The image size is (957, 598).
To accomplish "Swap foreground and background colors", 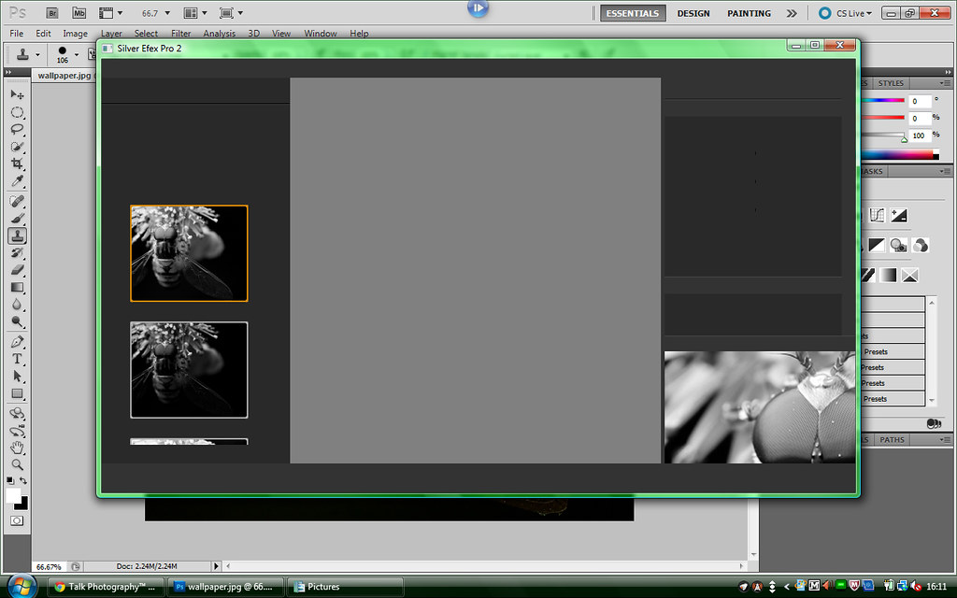I will [23, 480].
